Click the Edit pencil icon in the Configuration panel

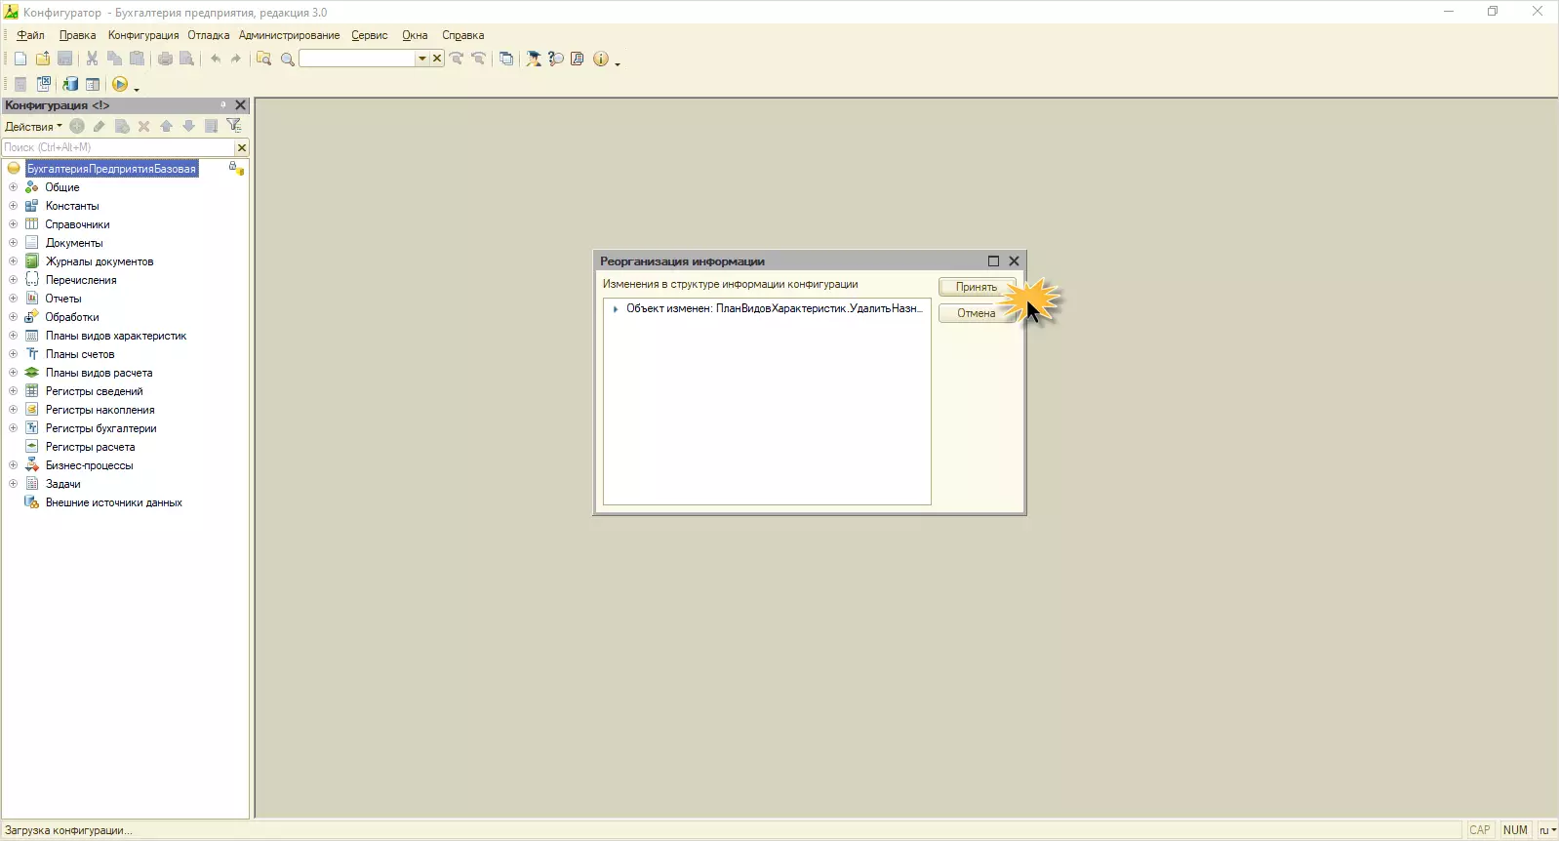pos(100,126)
